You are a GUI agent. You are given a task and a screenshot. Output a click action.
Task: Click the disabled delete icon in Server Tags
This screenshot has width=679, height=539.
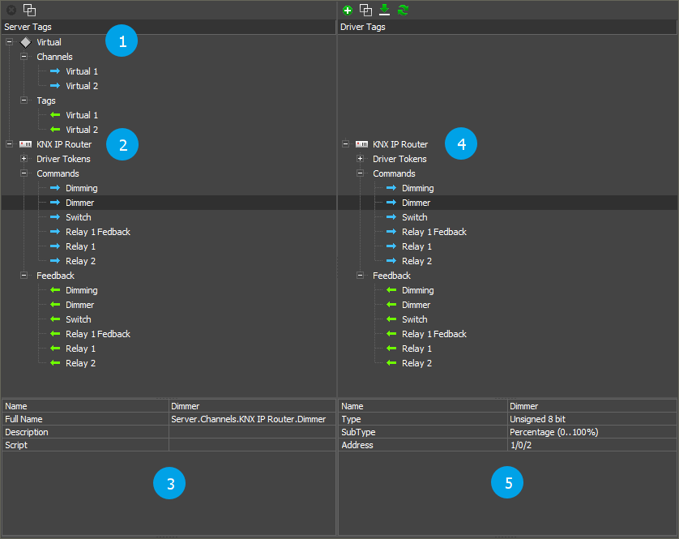(x=11, y=10)
